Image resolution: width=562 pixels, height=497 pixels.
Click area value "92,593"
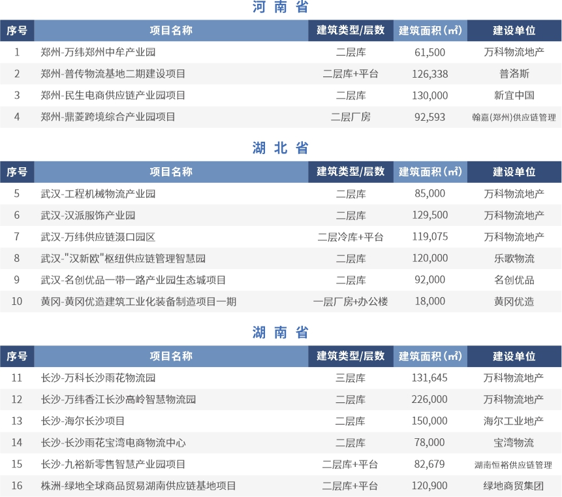(x=429, y=117)
